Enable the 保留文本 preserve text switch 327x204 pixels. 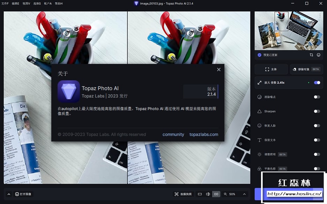pyautogui.click(x=317, y=140)
